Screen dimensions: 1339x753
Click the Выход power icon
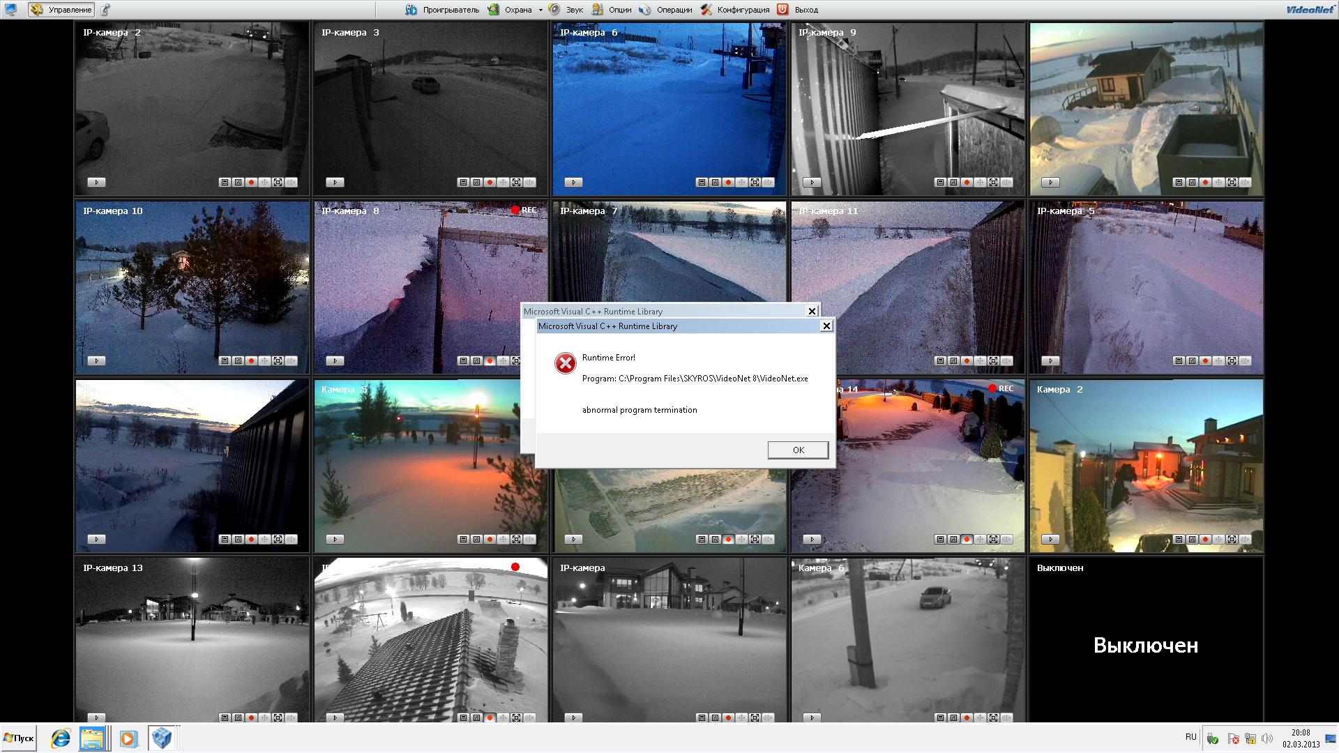pyautogui.click(x=782, y=10)
